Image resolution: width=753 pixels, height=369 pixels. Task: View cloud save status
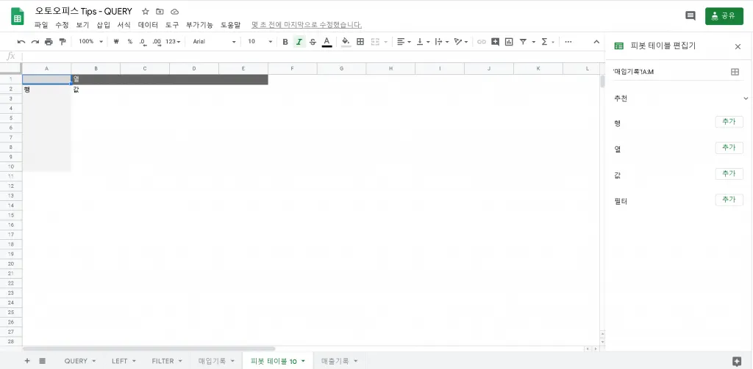coord(174,12)
